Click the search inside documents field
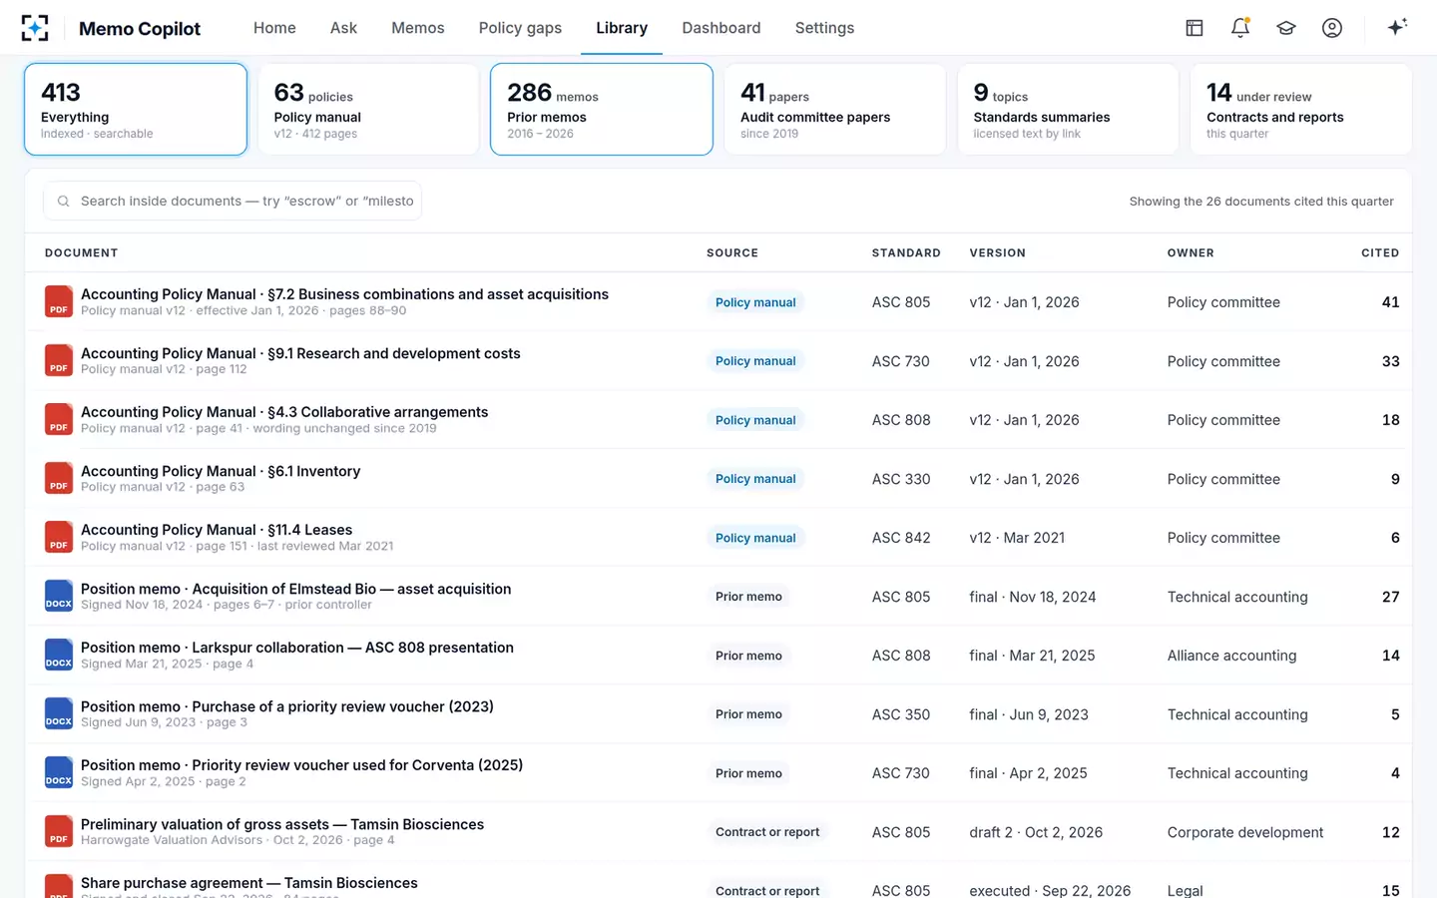 [x=233, y=201]
